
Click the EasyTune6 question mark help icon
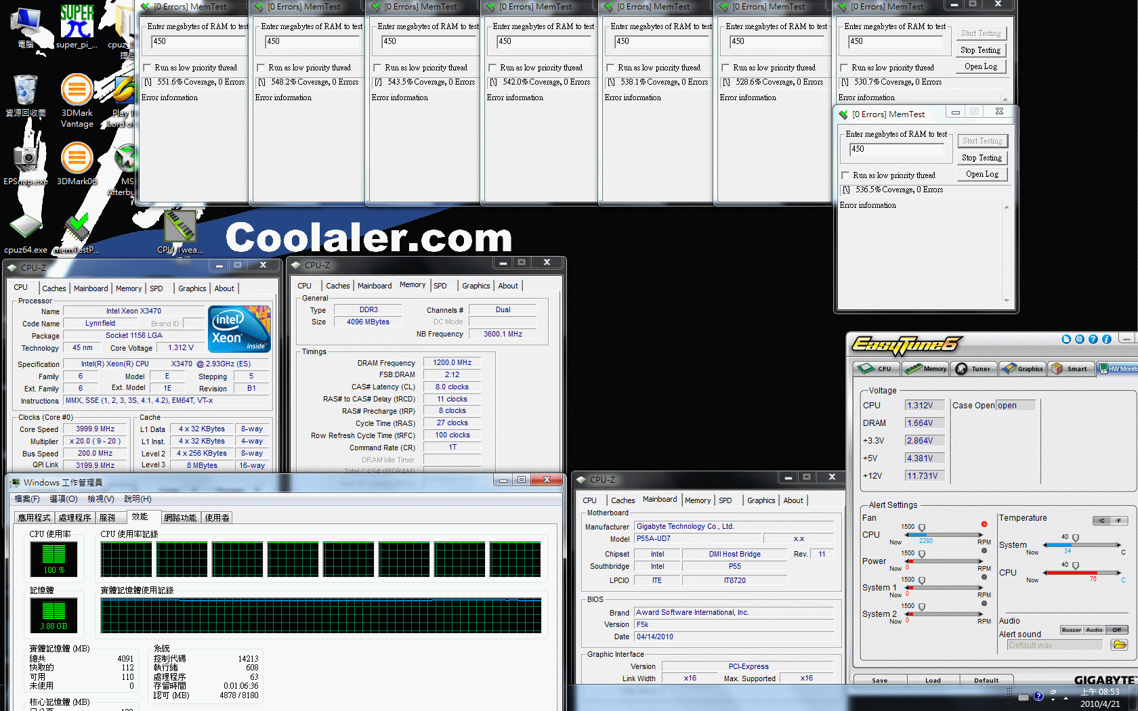pyautogui.click(x=1093, y=339)
